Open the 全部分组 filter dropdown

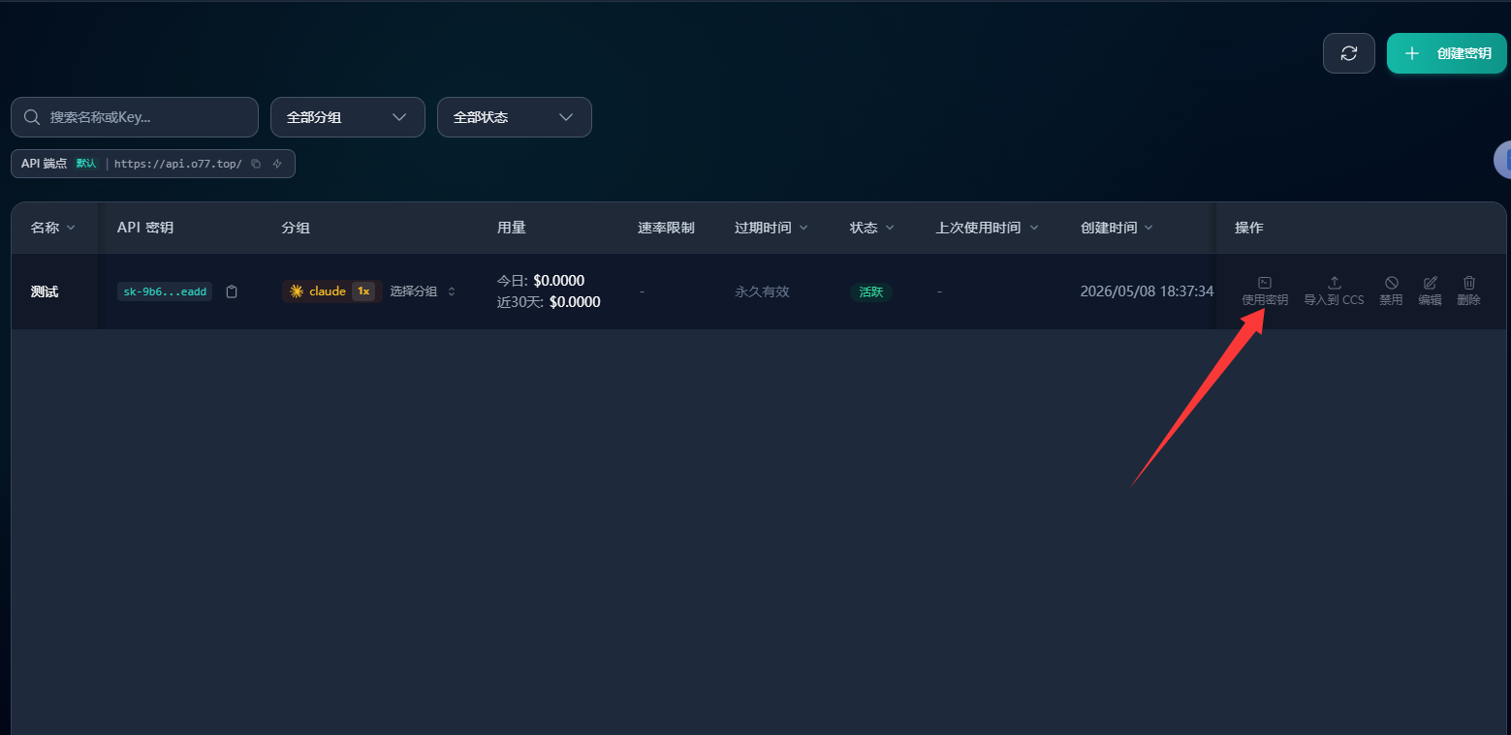point(348,117)
